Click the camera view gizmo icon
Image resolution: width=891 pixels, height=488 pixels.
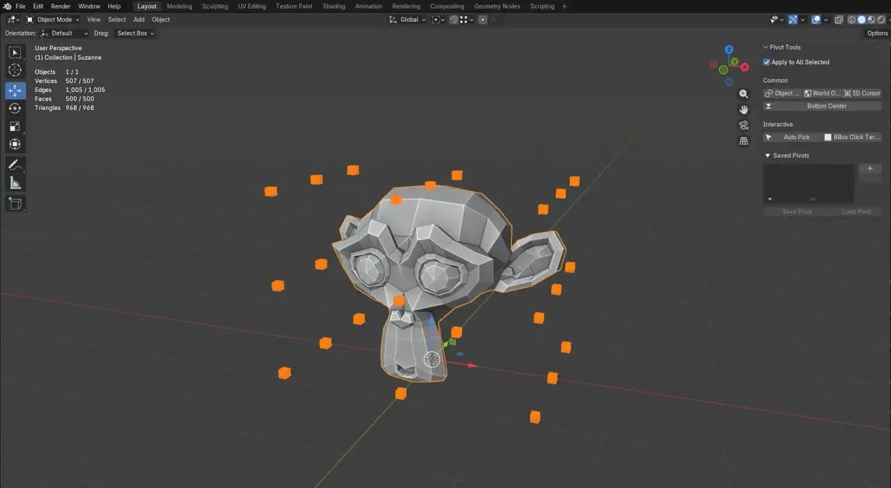(x=743, y=125)
